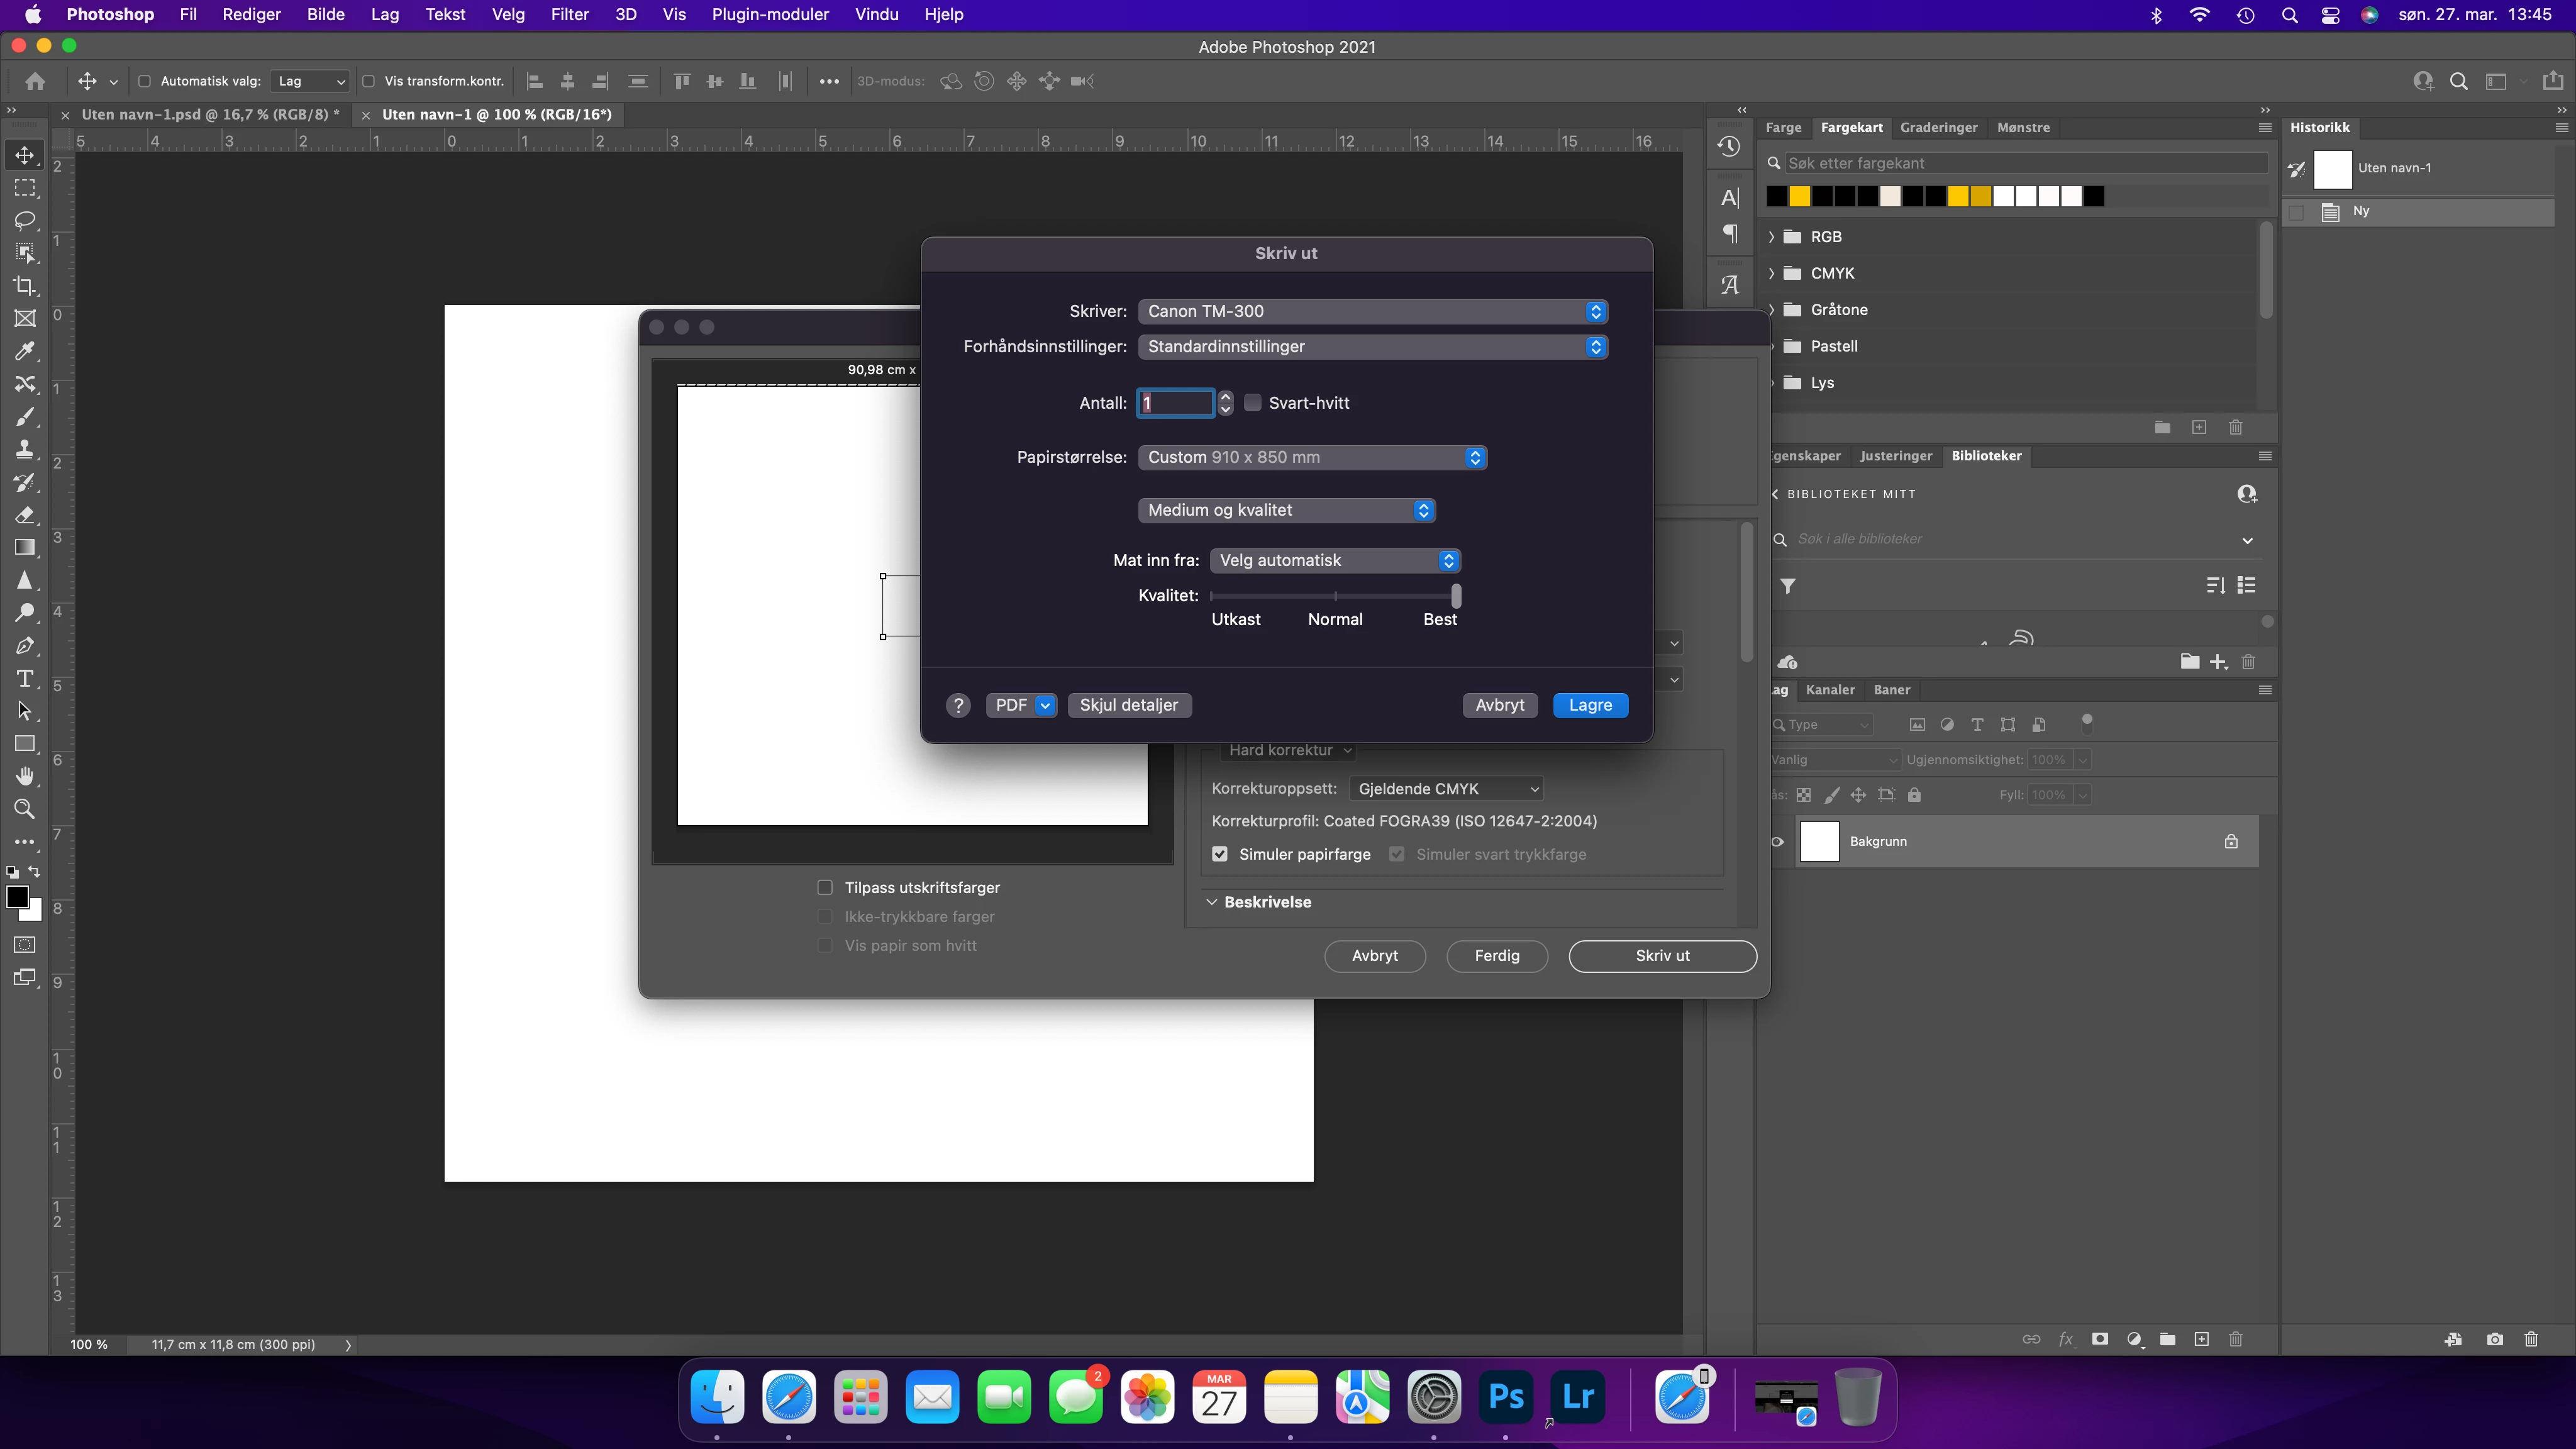
Task: Select the Eyedropper tool
Action: click(25, 351)
